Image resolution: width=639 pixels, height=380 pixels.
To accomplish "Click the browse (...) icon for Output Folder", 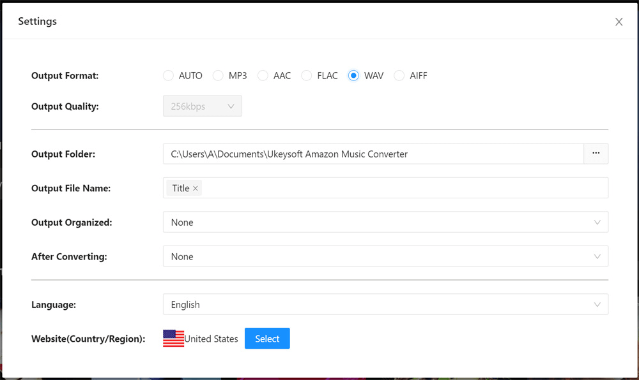I will [596, 154].
